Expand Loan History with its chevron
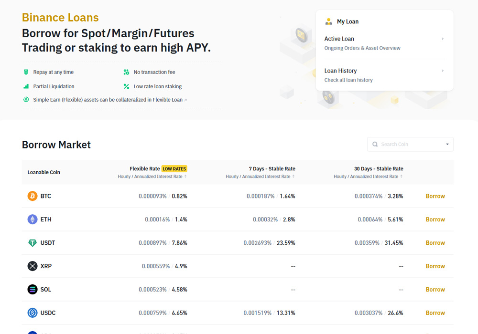This screenshot has height=334, width=478. (x=442, y=71)
